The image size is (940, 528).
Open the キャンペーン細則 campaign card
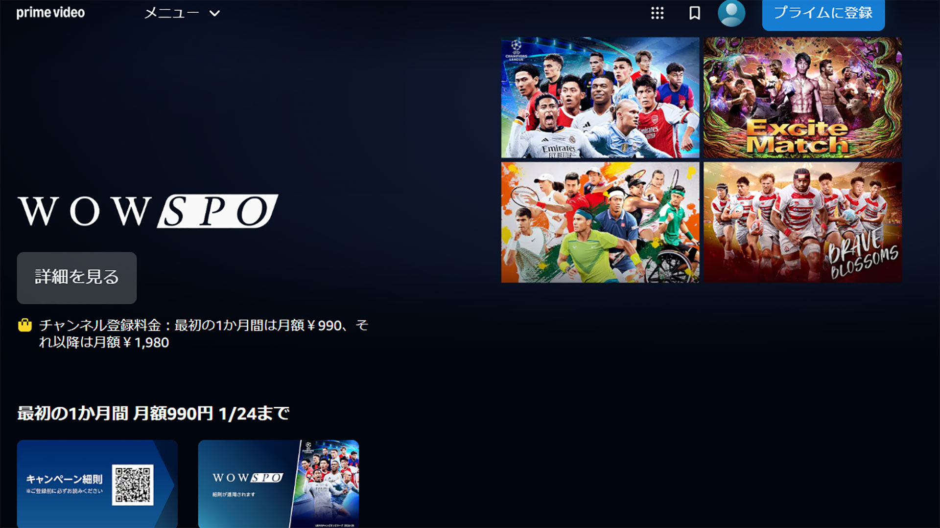[97, 484]
